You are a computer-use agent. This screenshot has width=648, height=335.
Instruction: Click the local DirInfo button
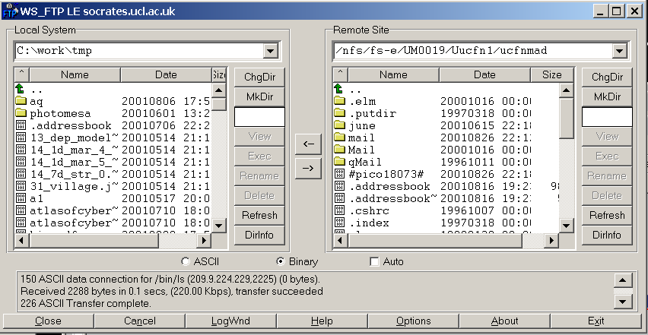pyautogui.click(x=259, y=235)
